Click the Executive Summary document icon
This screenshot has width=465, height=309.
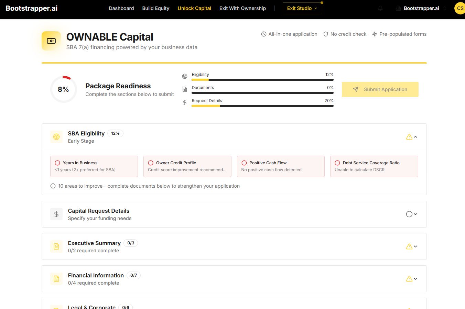click(56, 246)
